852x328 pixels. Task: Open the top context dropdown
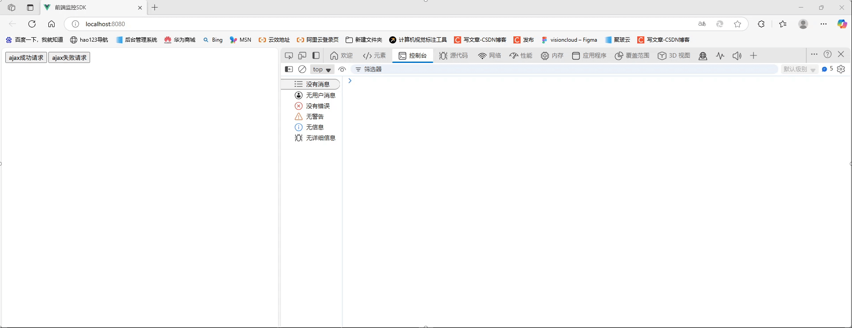[322, 70]
